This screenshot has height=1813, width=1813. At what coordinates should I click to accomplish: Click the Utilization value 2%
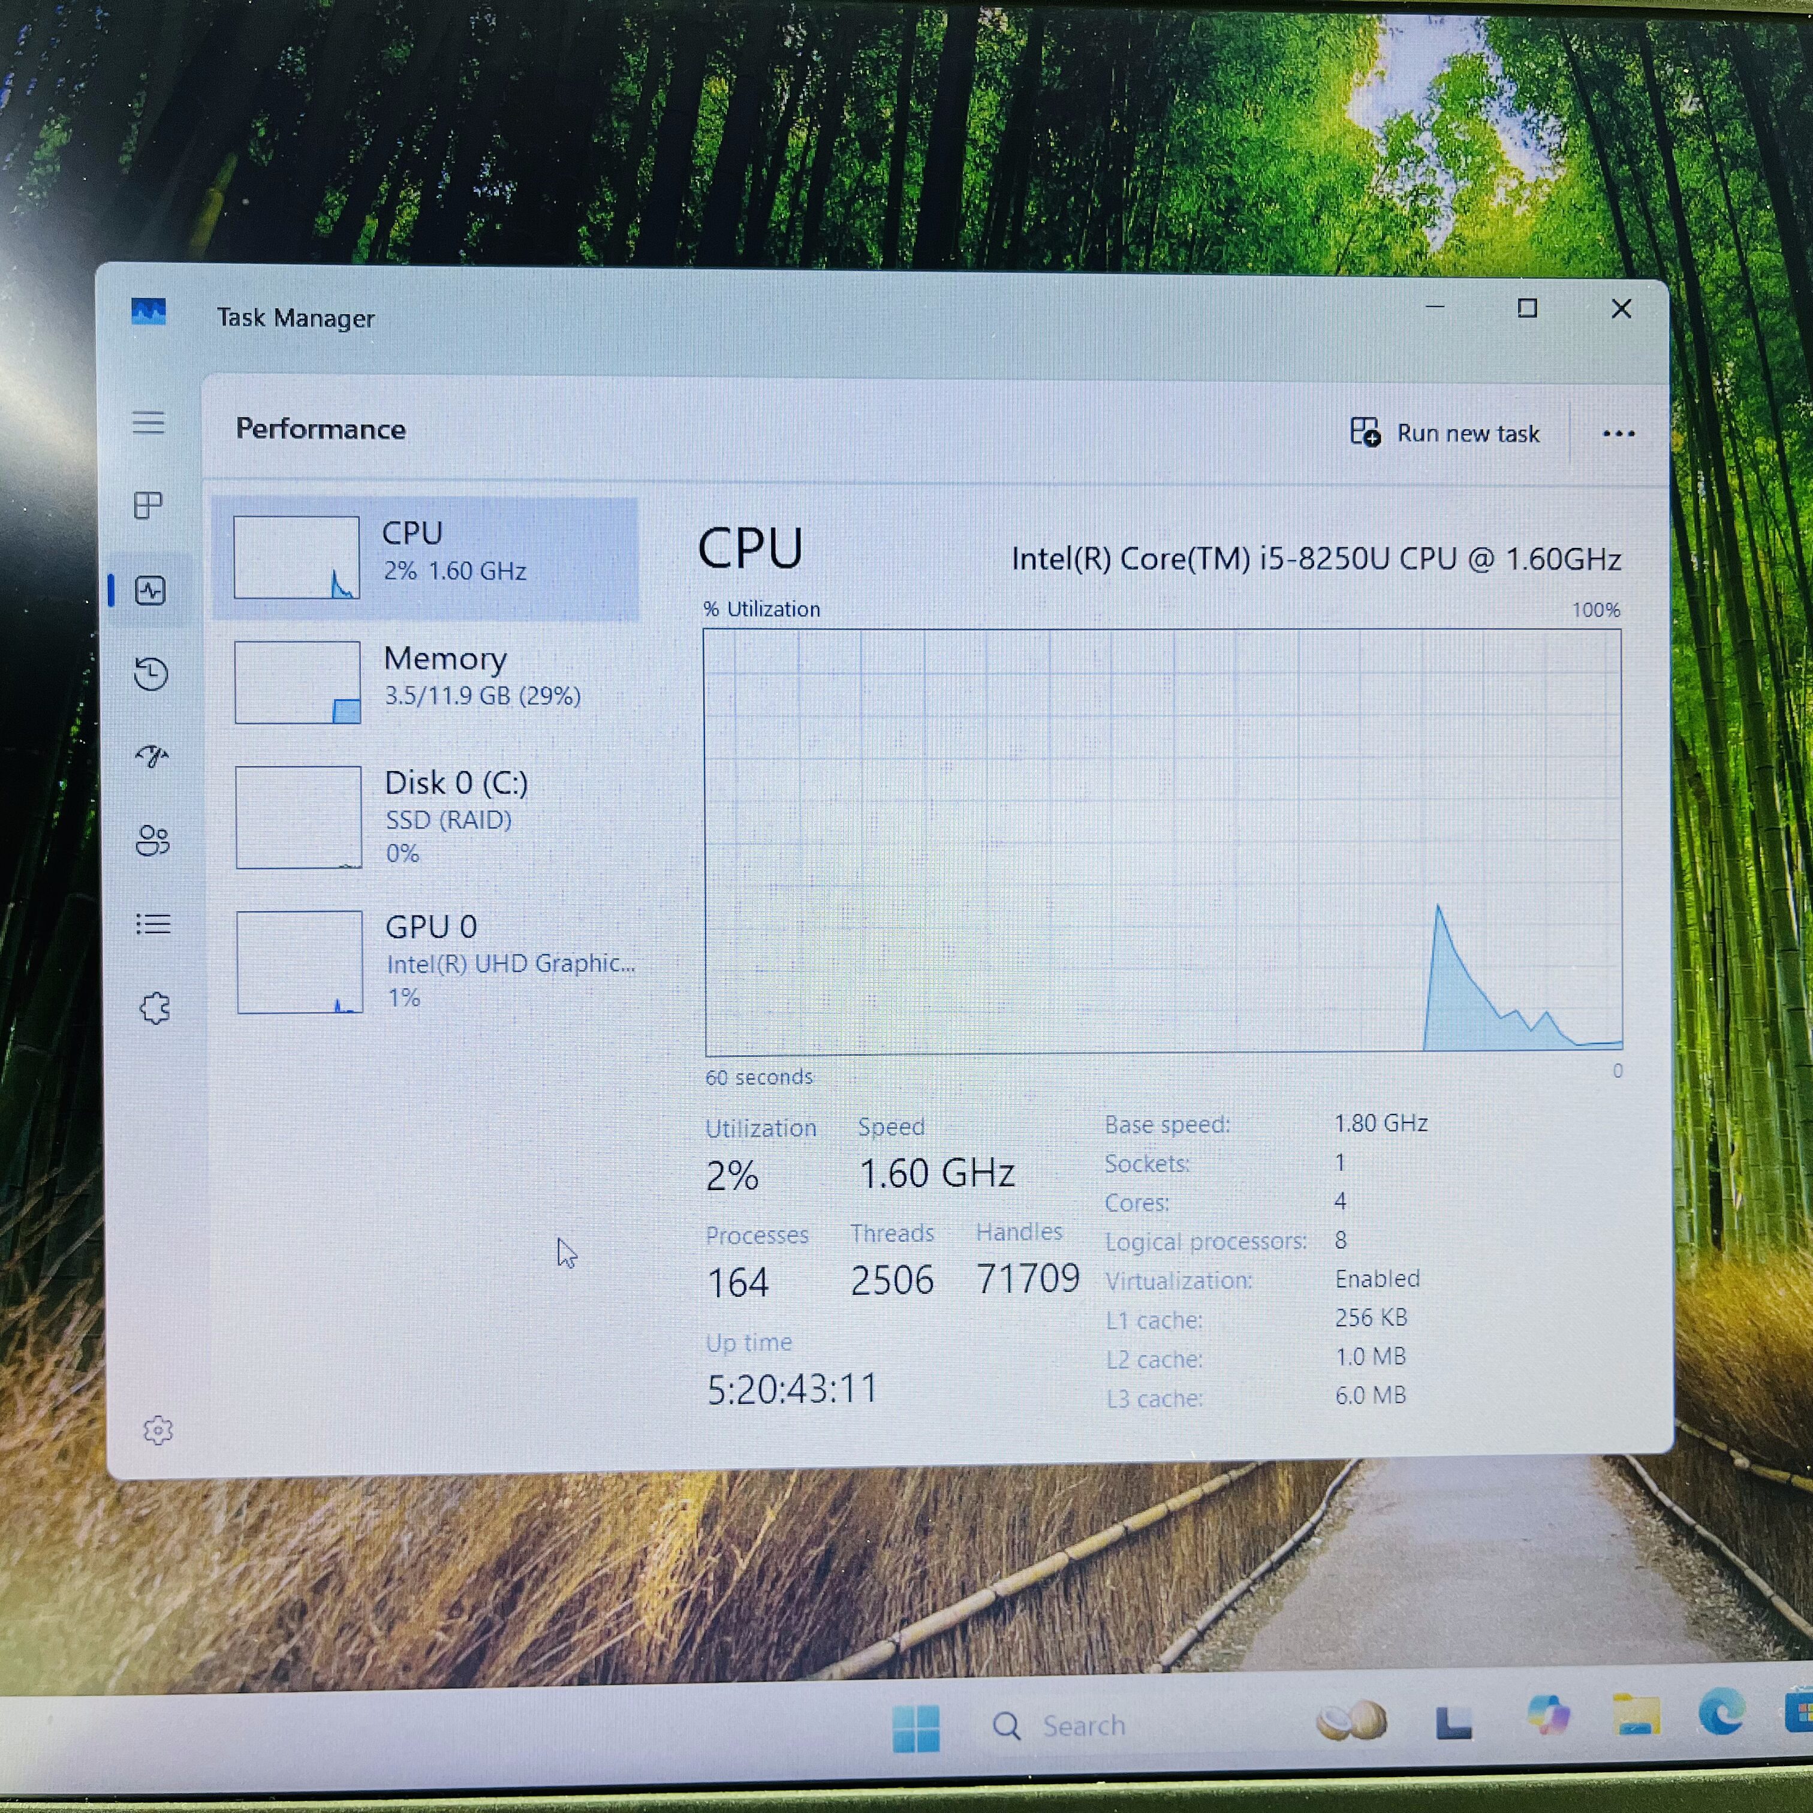(x=732, y=1176)
